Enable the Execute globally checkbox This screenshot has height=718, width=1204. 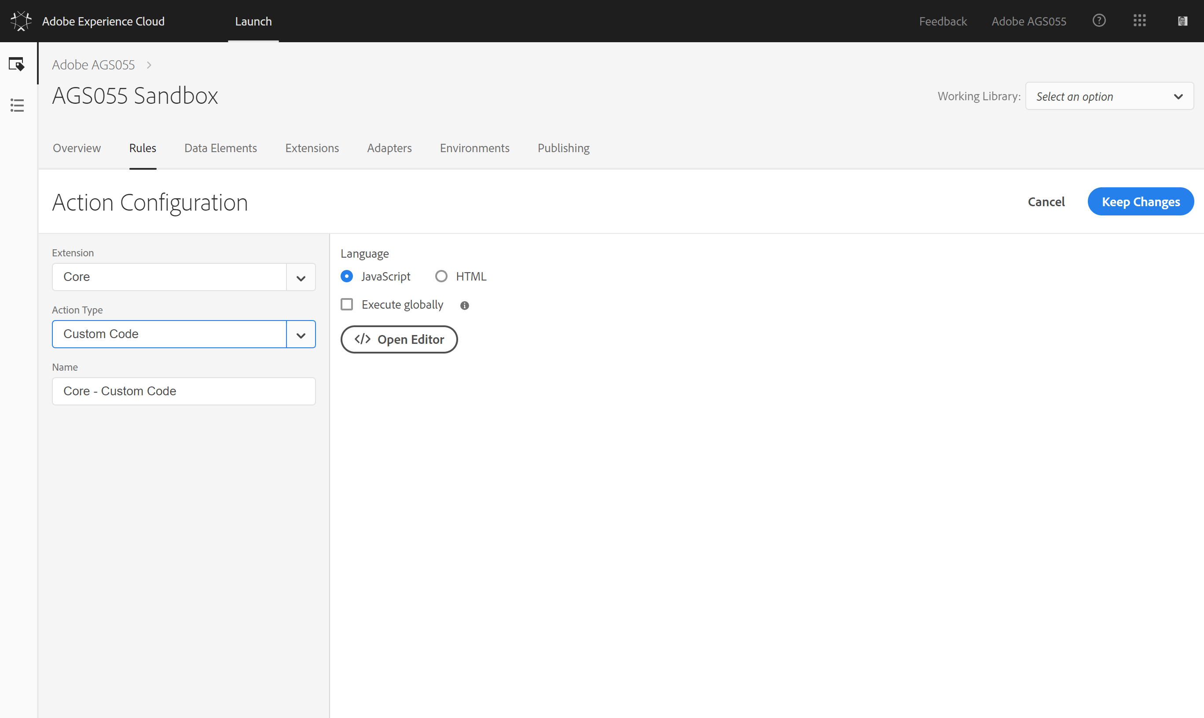(x=347, y=304)
